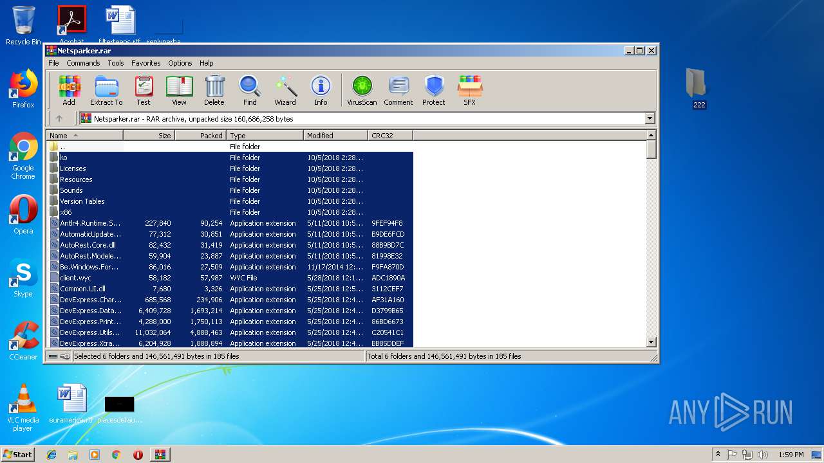This screenshot has height=463, width=824.
Task: Select the parent folder '..' row
Action: click(x=230, y=147)
